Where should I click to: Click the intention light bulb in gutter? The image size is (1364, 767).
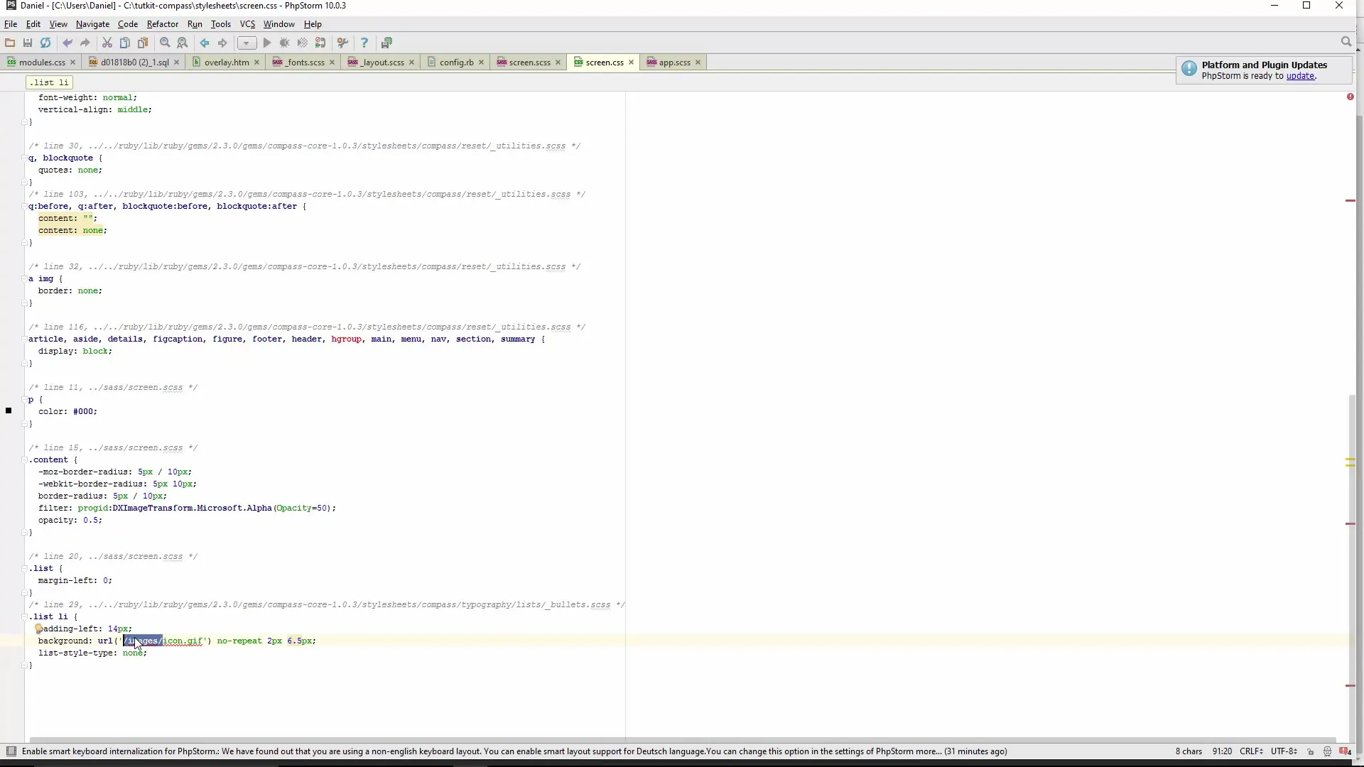[39, 628]
